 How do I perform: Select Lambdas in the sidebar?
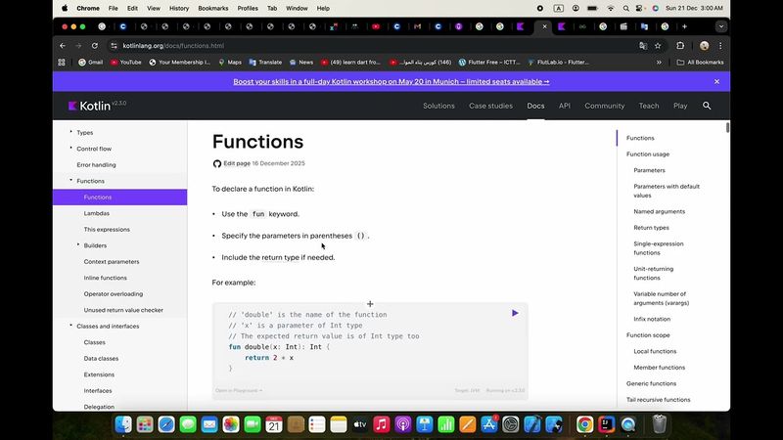pos(97,213)
